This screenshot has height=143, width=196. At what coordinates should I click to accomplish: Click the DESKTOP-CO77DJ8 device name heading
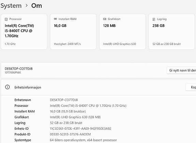point(19,69)
